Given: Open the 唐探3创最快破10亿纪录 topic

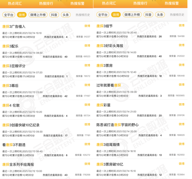Looking at the screenshot, I should coord(21,125).
